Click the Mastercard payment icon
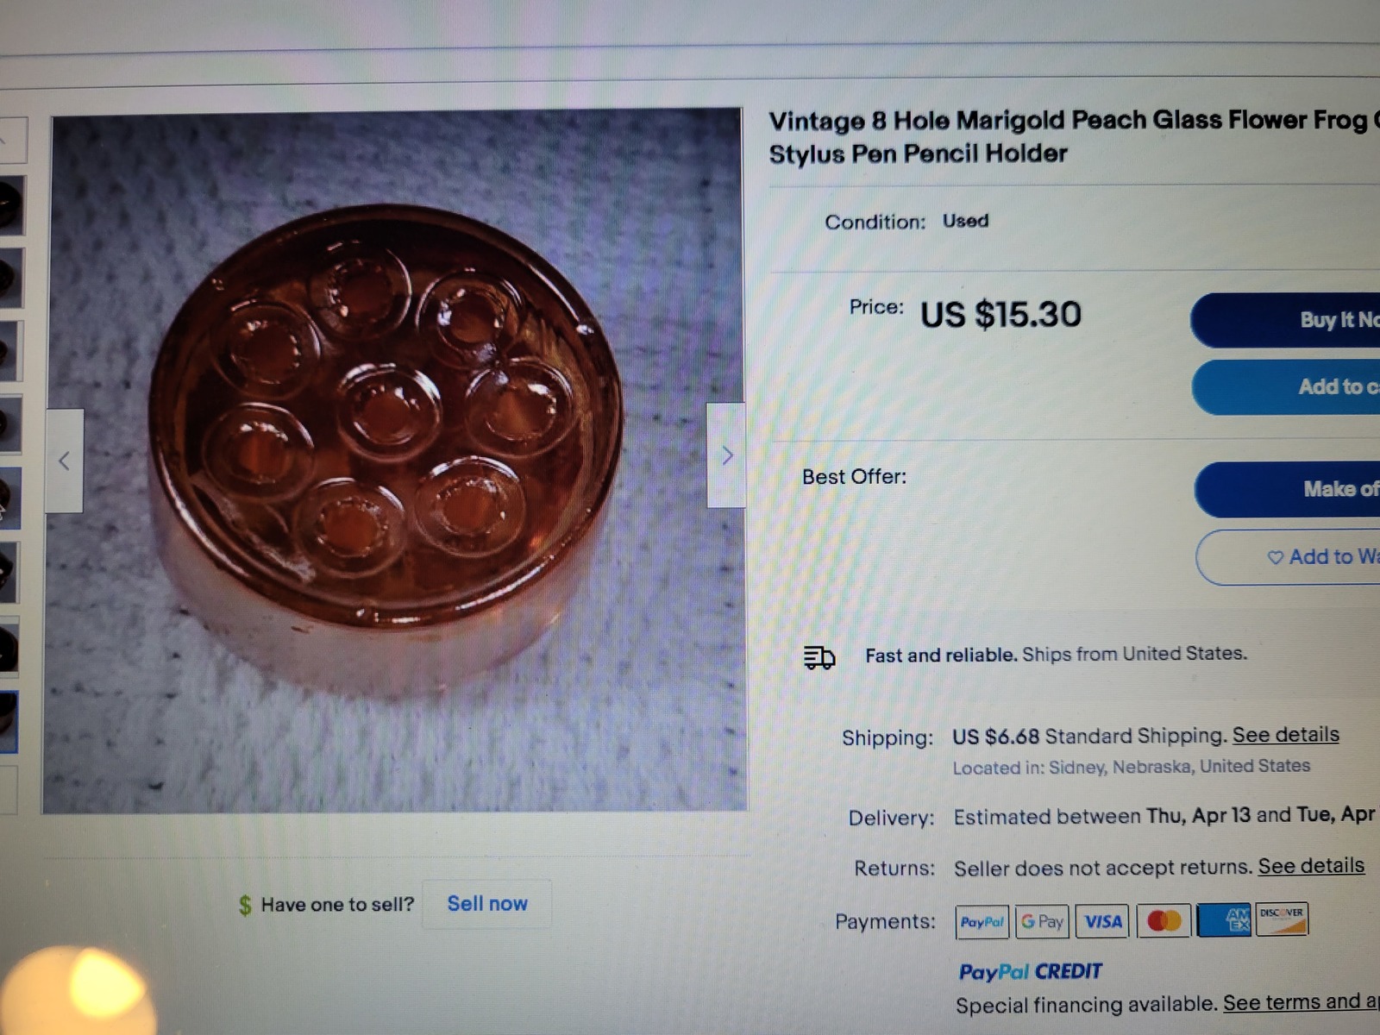The width and height of the screenshot is (1380, 1035). [1164, 920]
